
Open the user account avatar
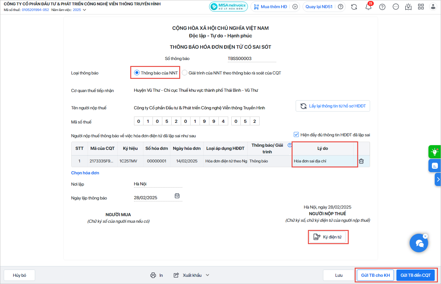tap(433, 7)
